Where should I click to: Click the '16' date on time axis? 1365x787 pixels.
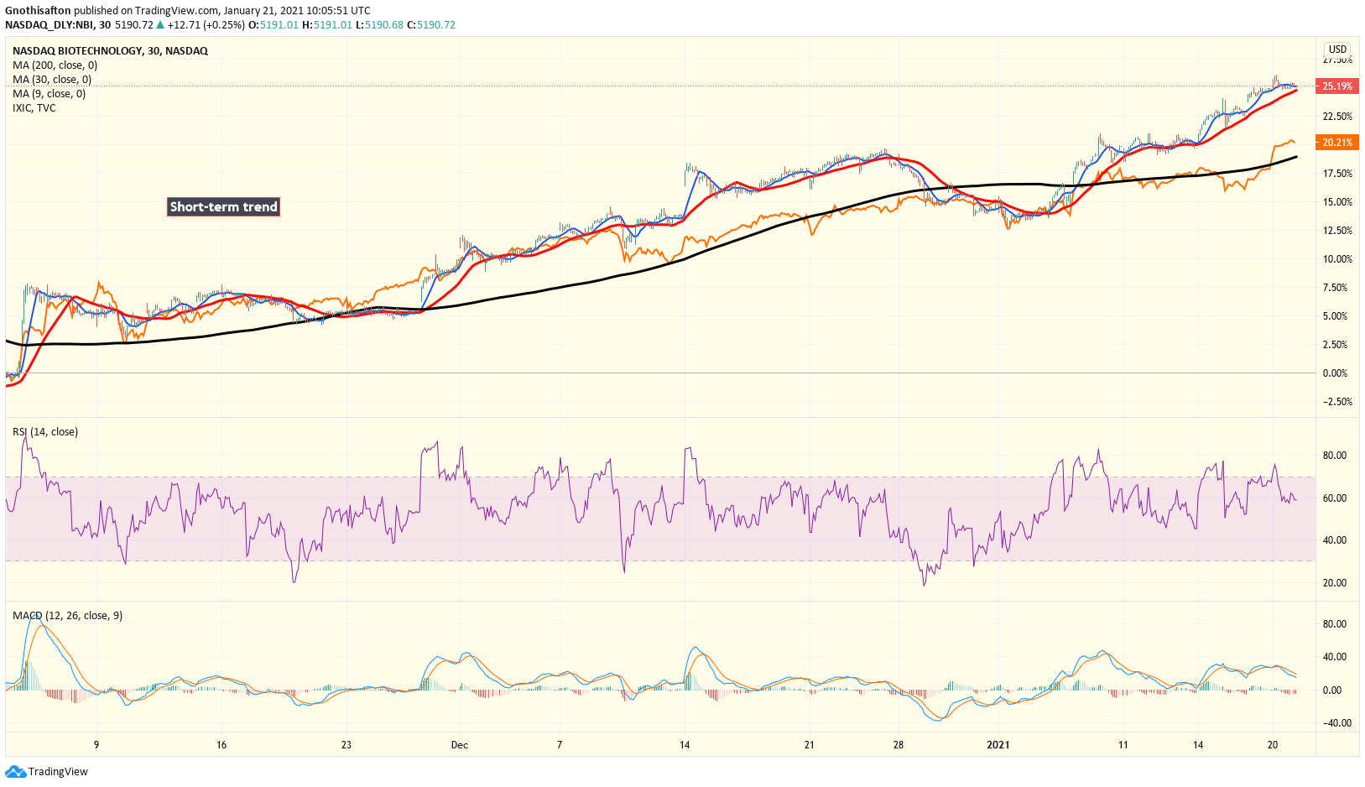221,745
